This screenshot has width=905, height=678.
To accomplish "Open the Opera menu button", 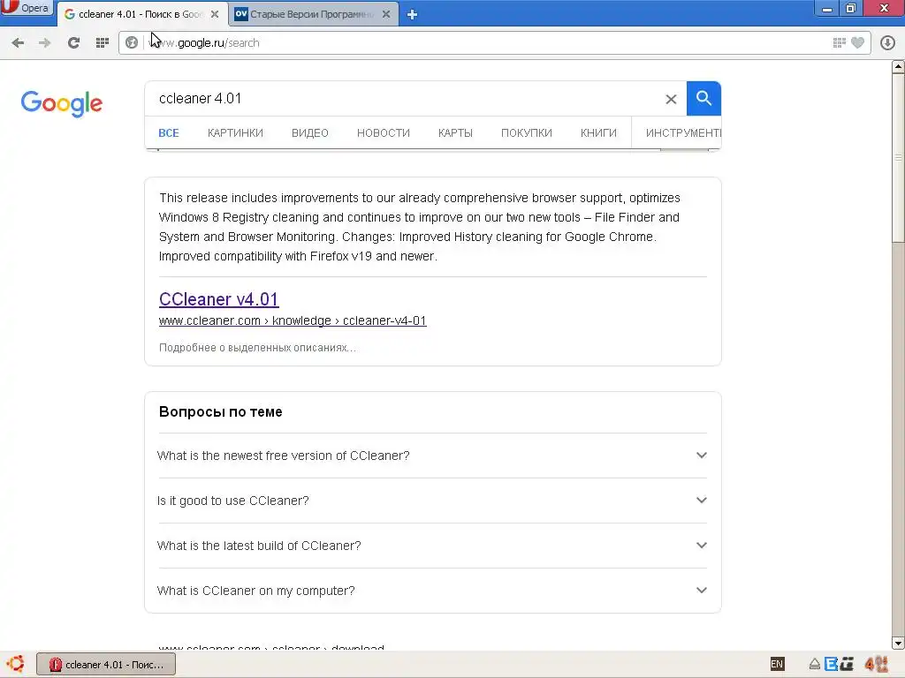I will click(x=26, y=8).
